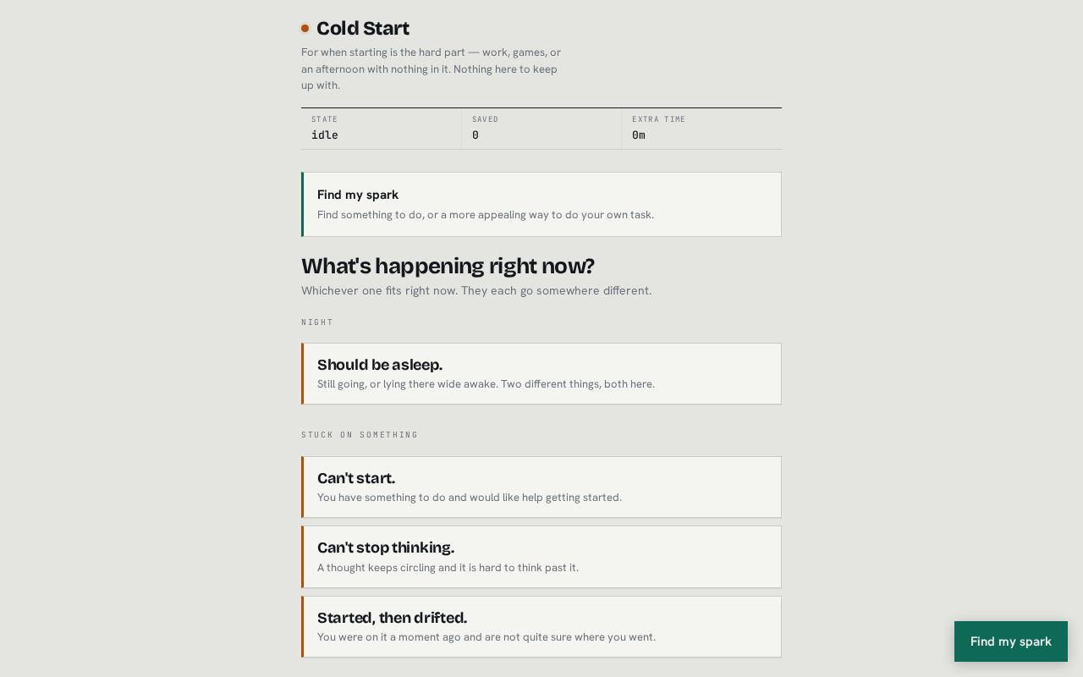
Task: Choose the Can't start card
Action: [x=541, y=487]
